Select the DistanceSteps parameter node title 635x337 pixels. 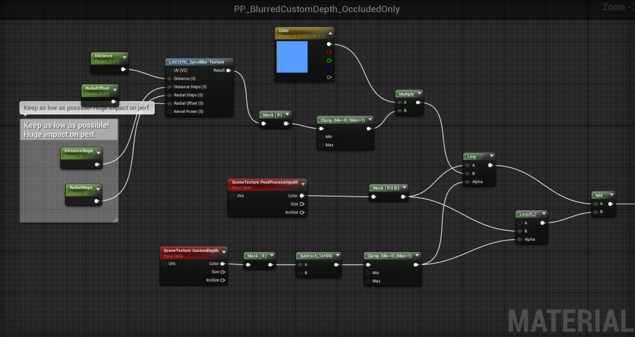(x=78, y=151)
